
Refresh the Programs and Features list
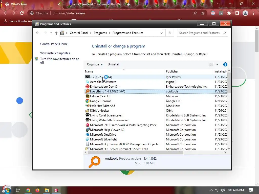pyautogui.click(x=170, y=33)
